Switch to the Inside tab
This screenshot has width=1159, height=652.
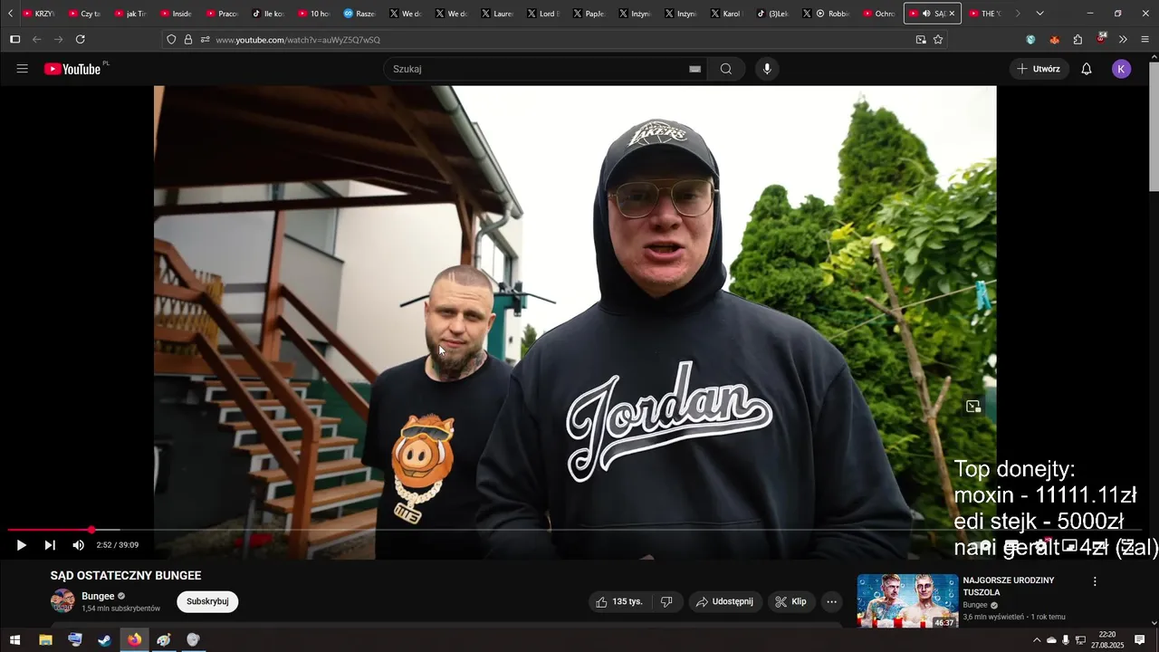click(176, 14)
